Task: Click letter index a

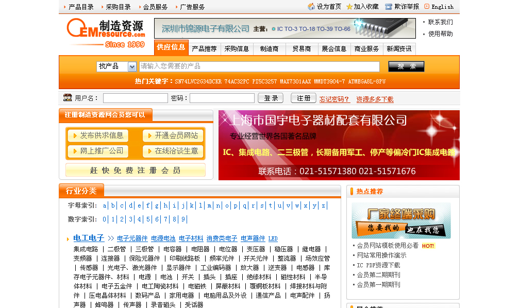Action: pos(104,206)
